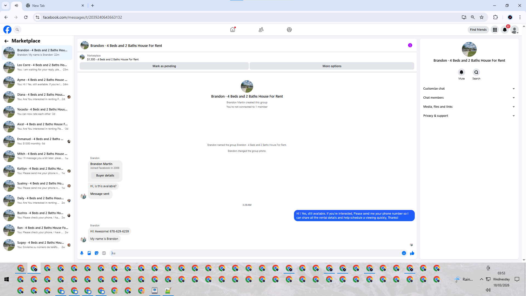Expand Media, files and links section
This screenshot has height=296, width=526.
point(469,107)
